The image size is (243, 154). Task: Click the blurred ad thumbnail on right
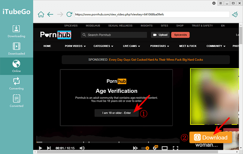click(x=214, y=96)
